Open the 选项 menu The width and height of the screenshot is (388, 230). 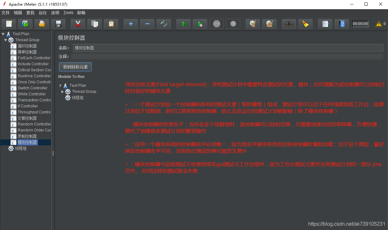click(x=55, y=13)
